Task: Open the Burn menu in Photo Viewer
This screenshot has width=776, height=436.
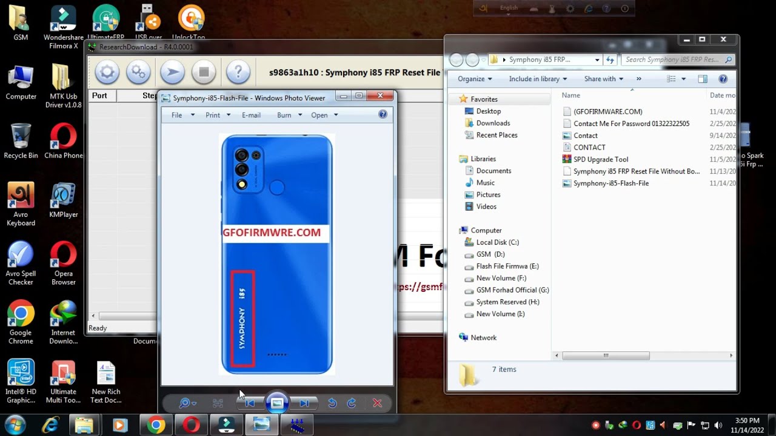Action: (x=290, y=115)
